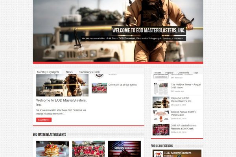Click sidebar Welcome post Humvee thumbnail
236x157 pixels.
161,102
